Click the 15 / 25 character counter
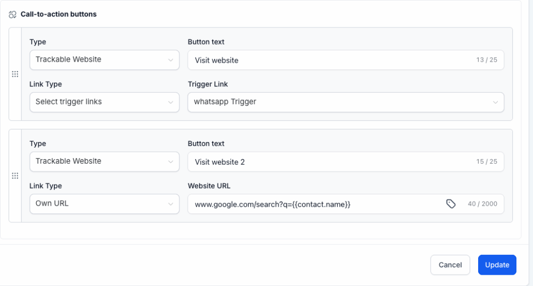The height and width of the screenshot is (286, 533). pos(486,162)
